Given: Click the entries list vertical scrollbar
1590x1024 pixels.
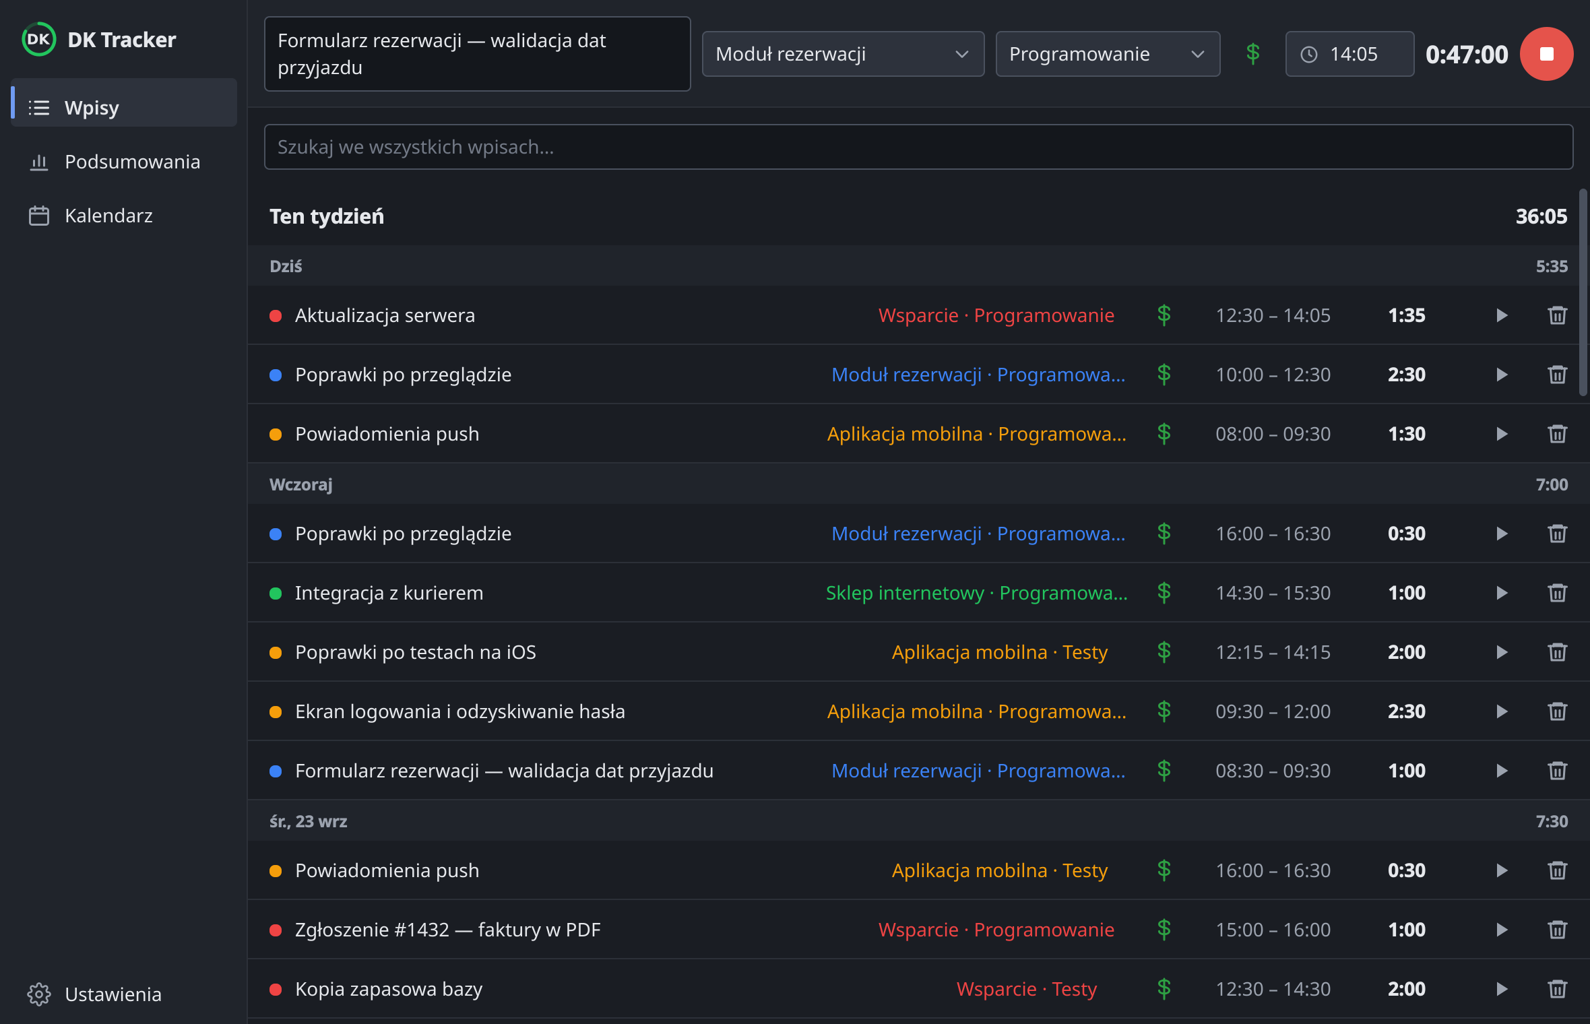Looking at the screenshot, I should [1583, 292].
